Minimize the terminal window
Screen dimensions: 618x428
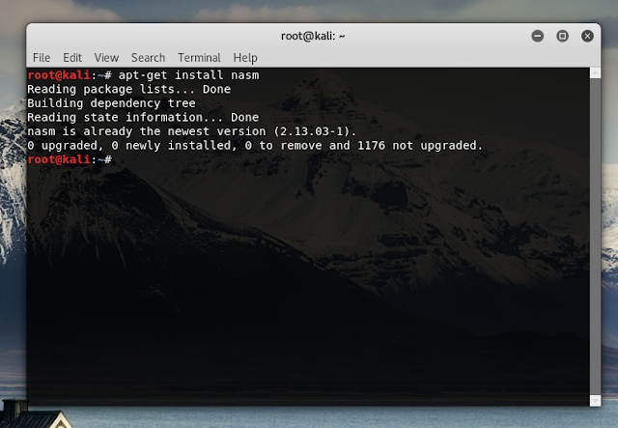click(538, 37)
